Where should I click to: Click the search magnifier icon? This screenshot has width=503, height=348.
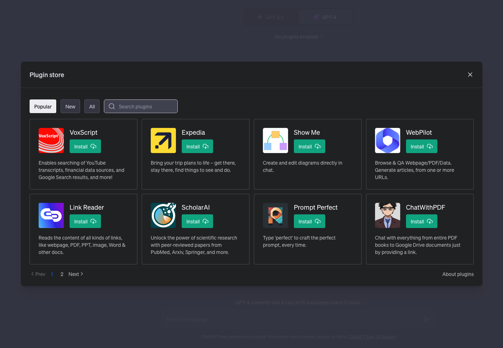112,106
